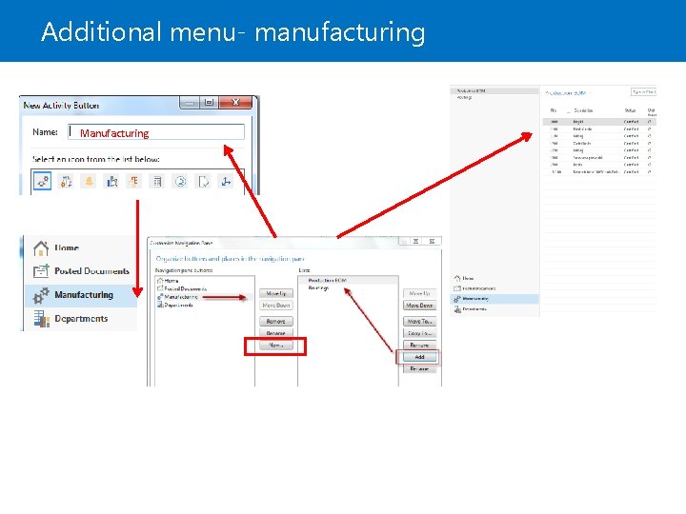Click Remove next to the Lists box

click(x=419, y=346)
